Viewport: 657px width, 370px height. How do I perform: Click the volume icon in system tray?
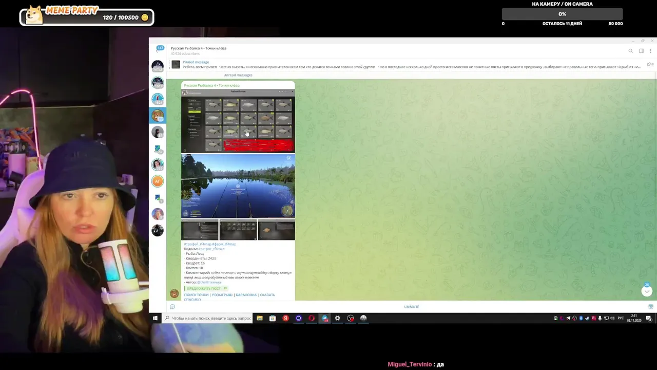(612, 318)
